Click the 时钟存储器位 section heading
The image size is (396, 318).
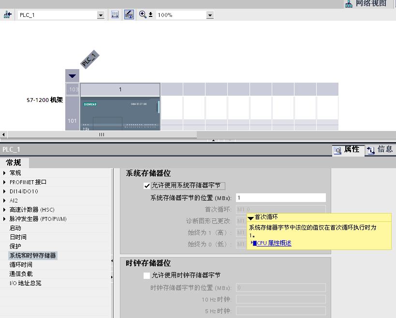click(x=148, y=263)
